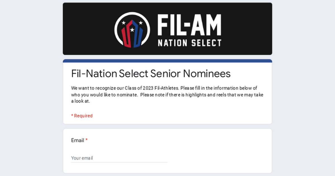
Task: Click the red skyline shape in the emblem
Action: pyautogui.click(x=126, y=34)
